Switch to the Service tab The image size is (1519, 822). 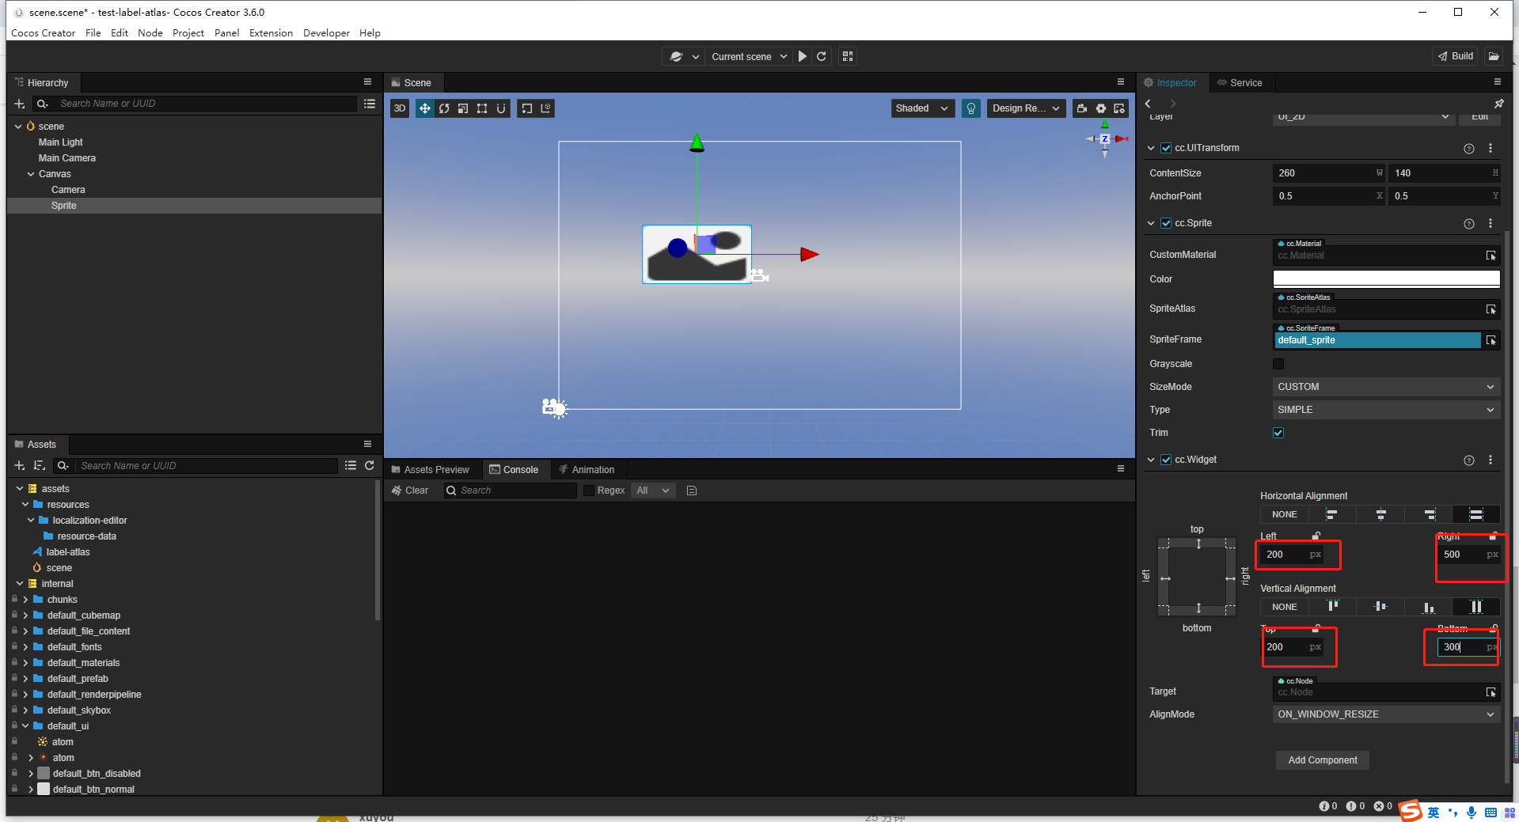point(1240,83)
